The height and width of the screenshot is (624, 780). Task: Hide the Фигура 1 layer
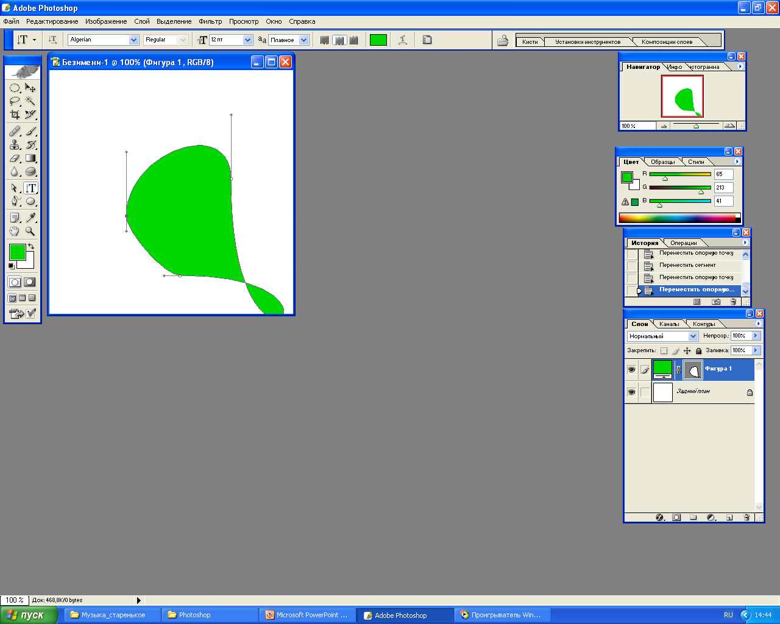[631, 369]
